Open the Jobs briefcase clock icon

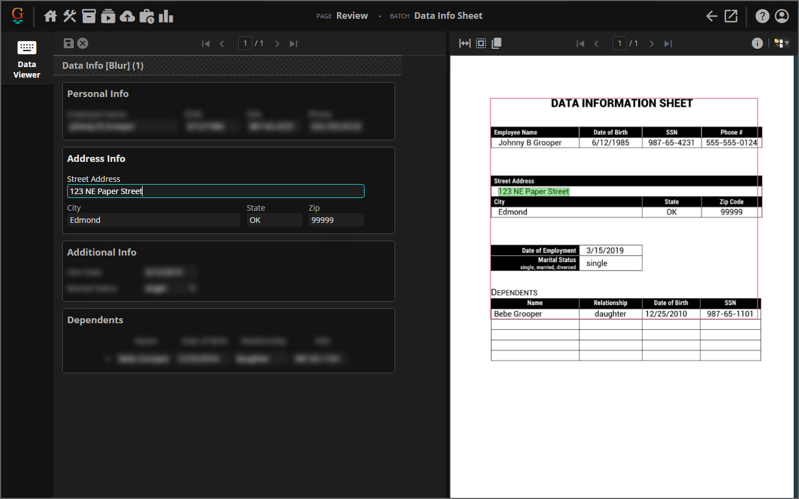point(147,16)
